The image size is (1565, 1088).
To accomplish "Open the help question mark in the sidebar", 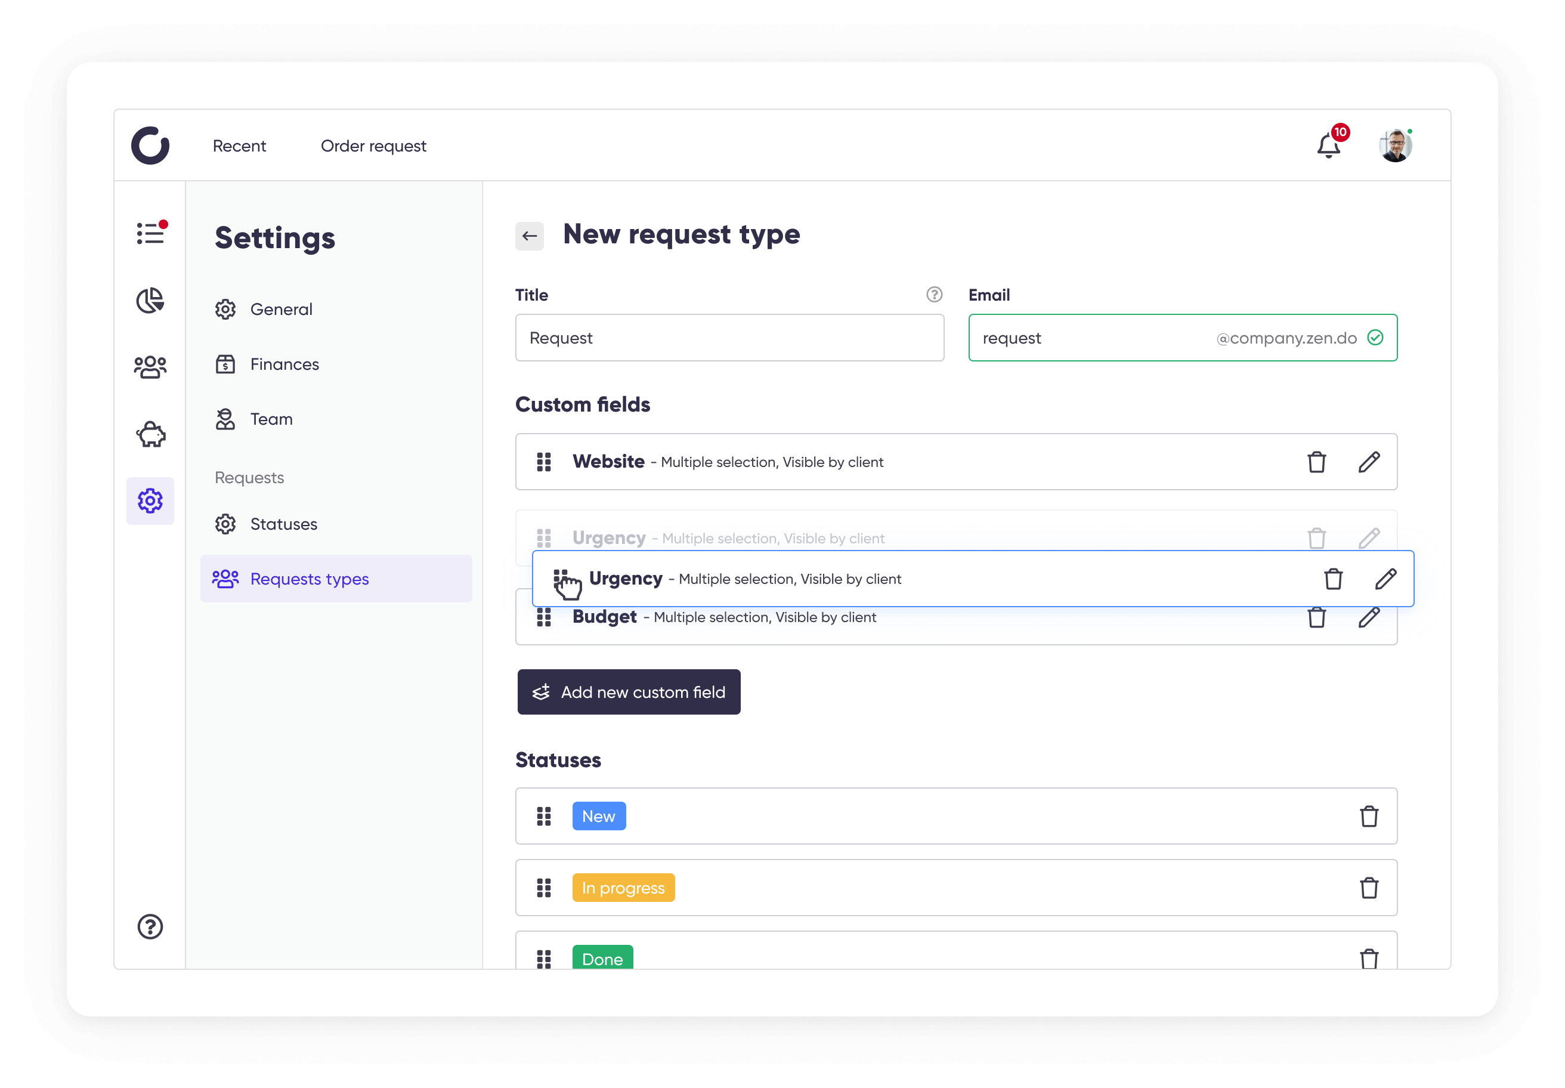I will (x=150, y=926).
